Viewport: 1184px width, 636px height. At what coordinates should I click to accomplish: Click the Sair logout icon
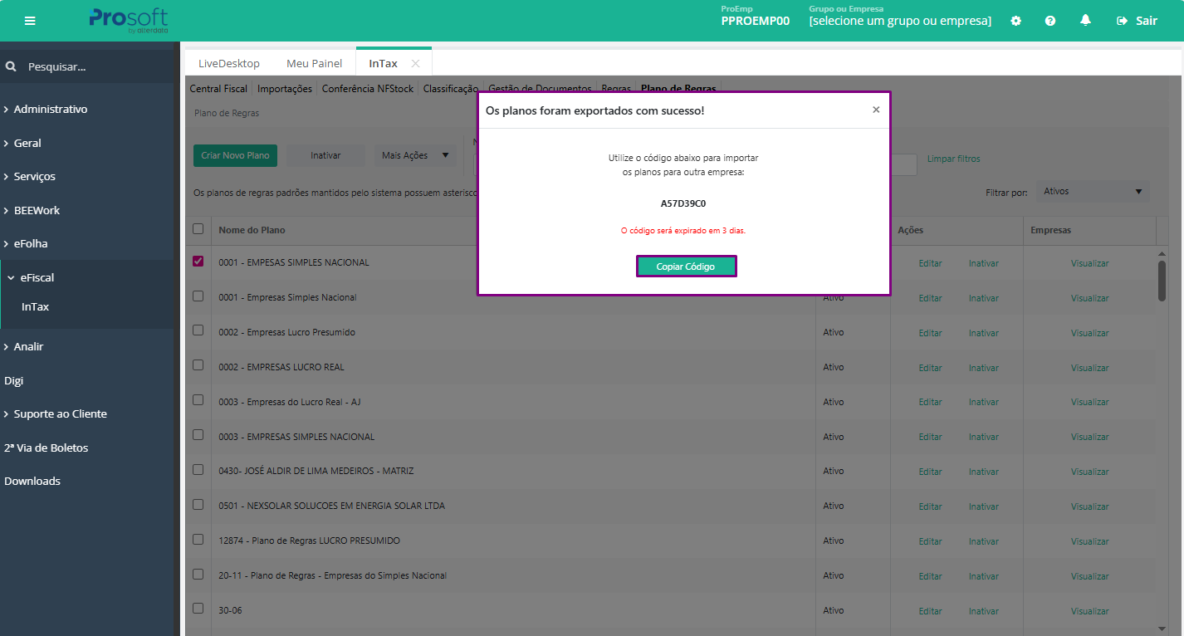pyautogui.click(x=1123, y=21)
